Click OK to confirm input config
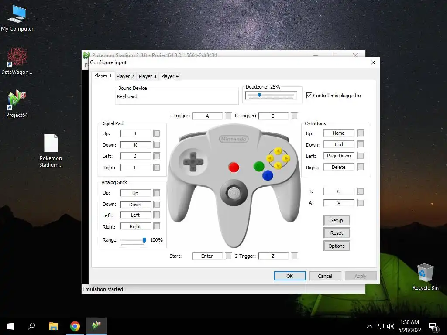The height and width of the screenshot is (335, 447). click(290, 276)
